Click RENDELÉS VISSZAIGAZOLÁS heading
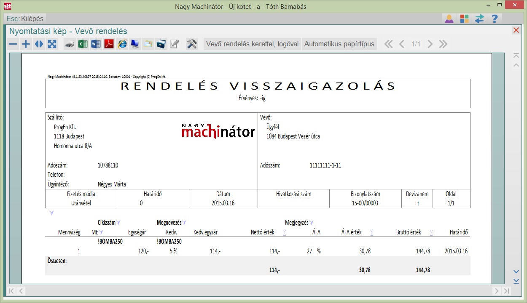 click(x=258, y=86)
